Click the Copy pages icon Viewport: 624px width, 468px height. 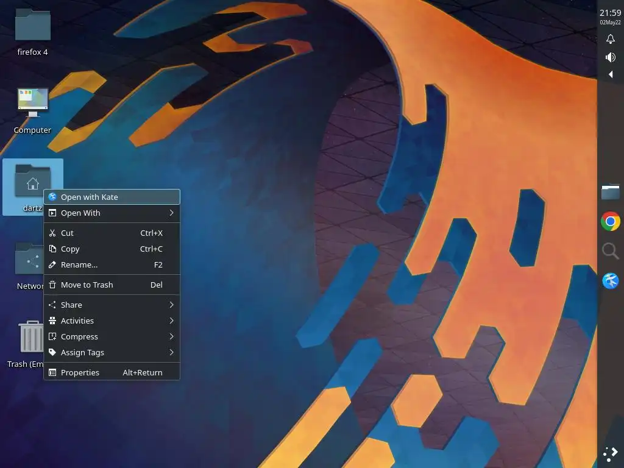pyautogui.click(x=52, y=249)
